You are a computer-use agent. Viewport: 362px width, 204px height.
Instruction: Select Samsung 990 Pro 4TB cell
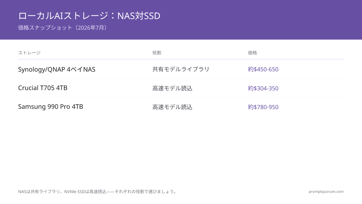pos(51,107)
